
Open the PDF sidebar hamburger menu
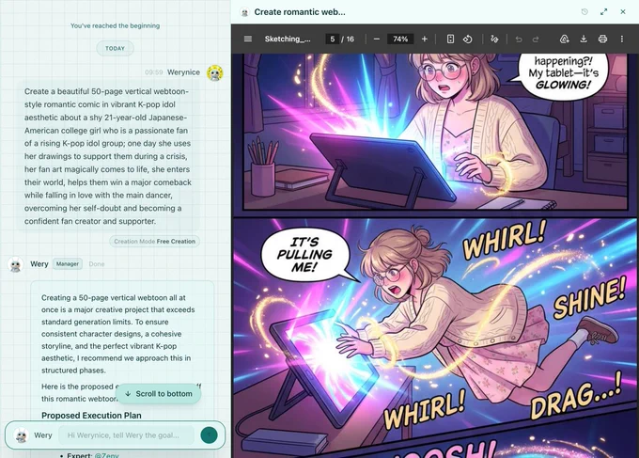248,39
